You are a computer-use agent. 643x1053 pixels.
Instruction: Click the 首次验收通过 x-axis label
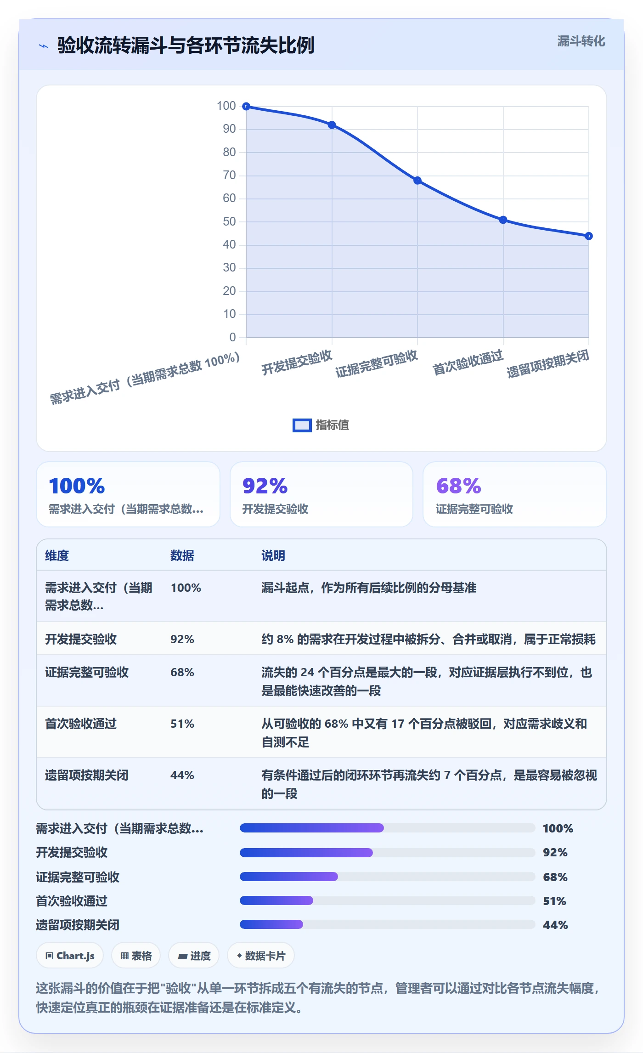468,362
